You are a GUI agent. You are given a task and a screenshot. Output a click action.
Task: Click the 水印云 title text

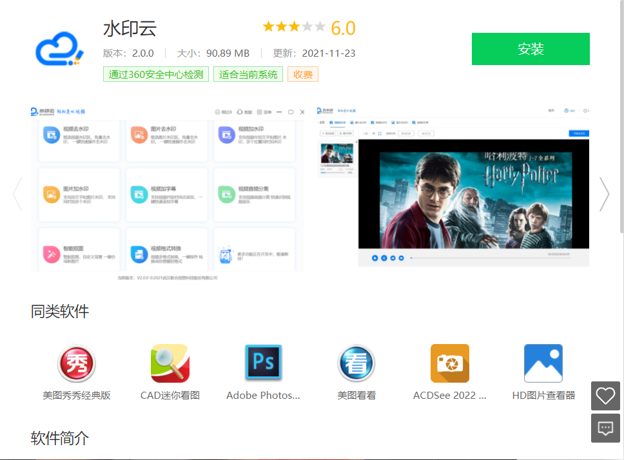point(130,29)
